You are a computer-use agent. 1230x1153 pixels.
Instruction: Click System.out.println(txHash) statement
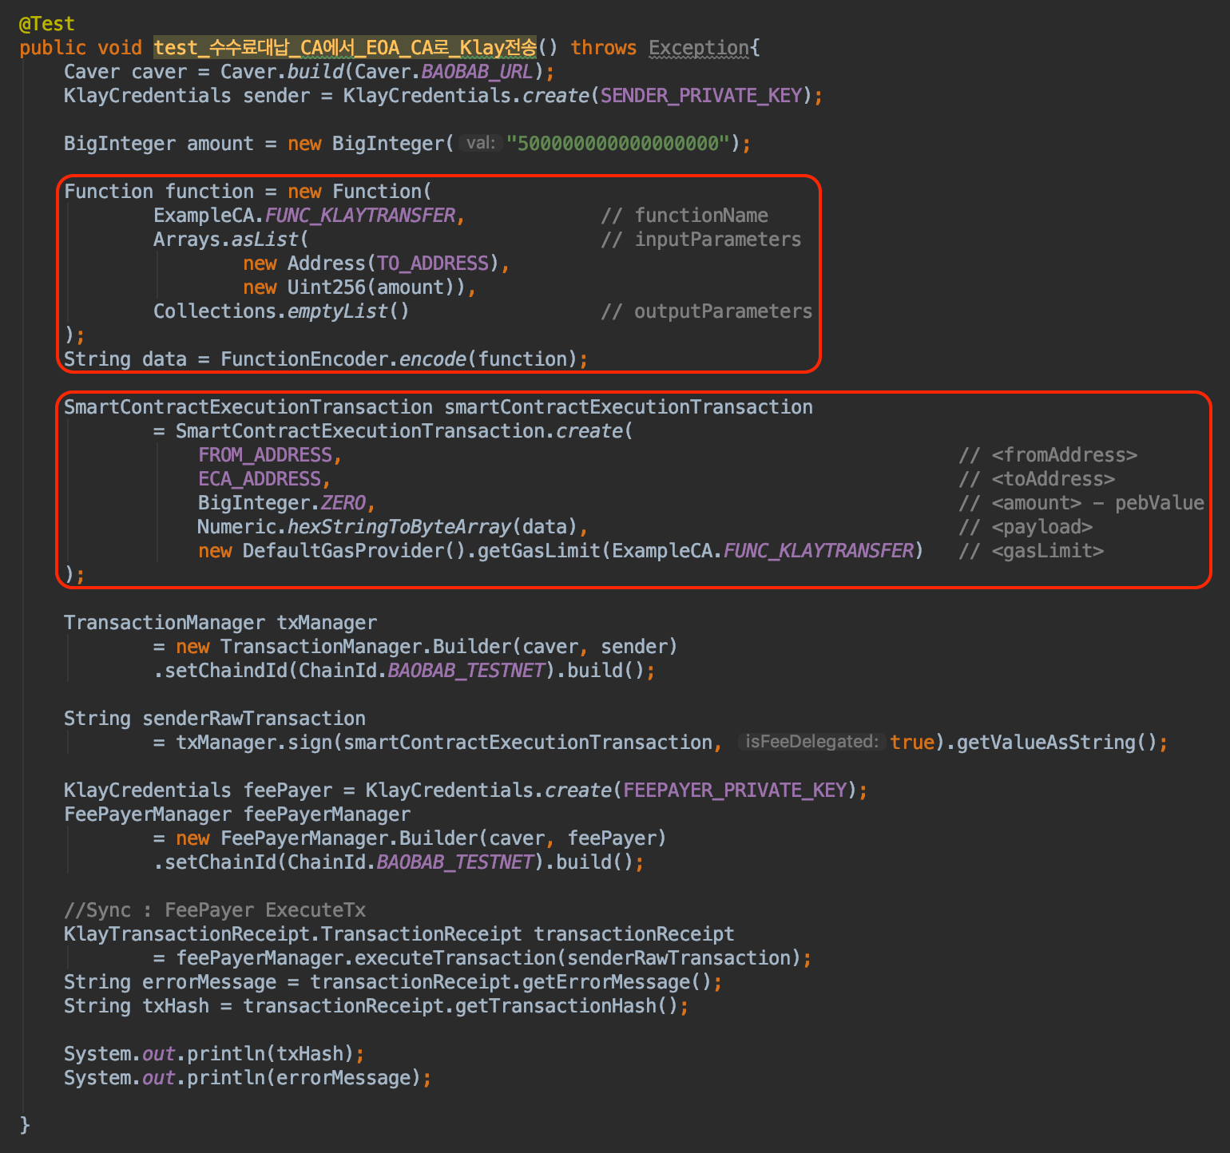pos(212,1053)
